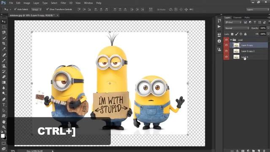Filter layers by type layers

[255, 22]
